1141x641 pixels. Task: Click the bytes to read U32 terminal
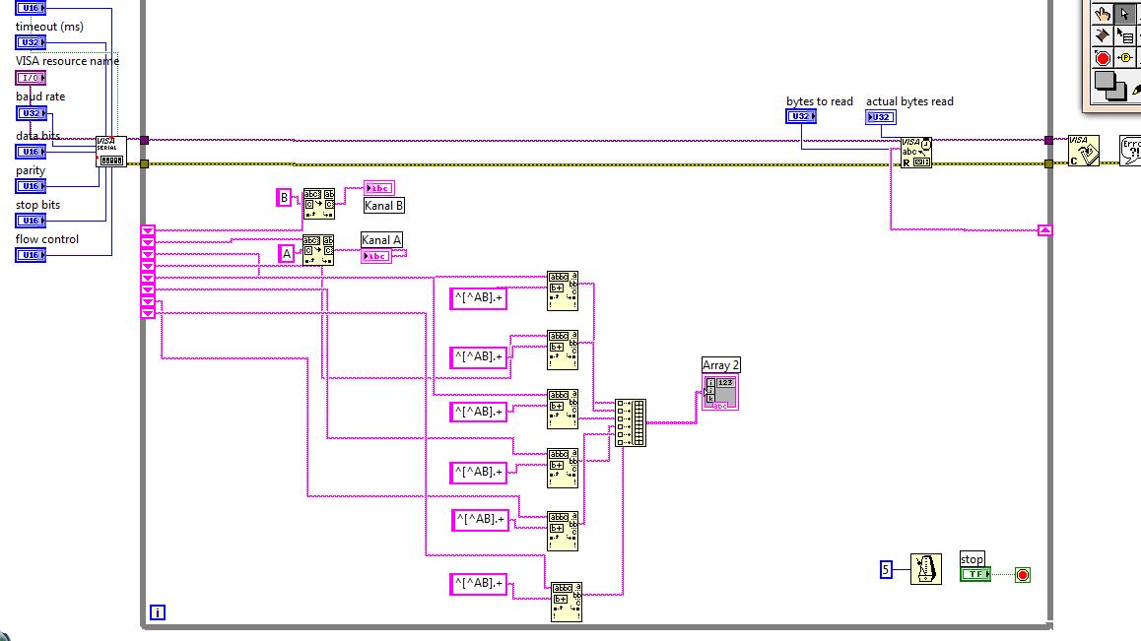pyautogui.click(x=801, y=115)
